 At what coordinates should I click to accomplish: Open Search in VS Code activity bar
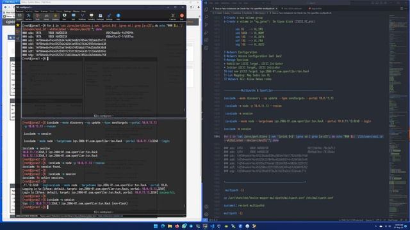206,17
